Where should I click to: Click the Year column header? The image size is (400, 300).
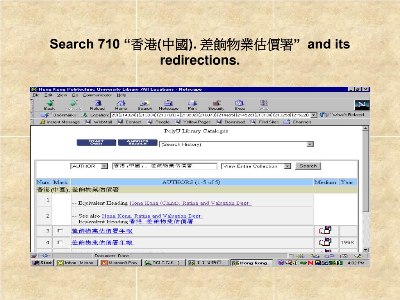[x=347, y=182]
